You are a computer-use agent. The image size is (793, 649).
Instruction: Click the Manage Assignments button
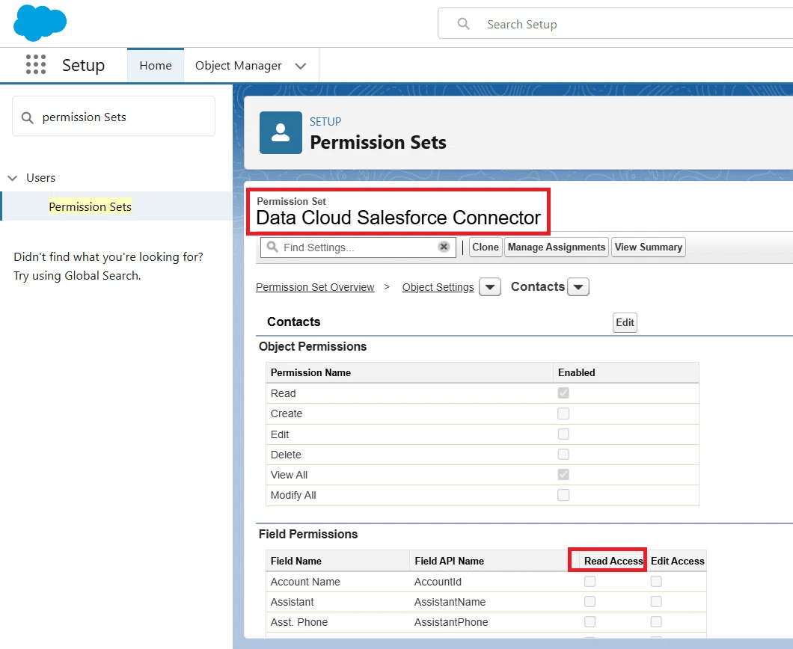557,247
